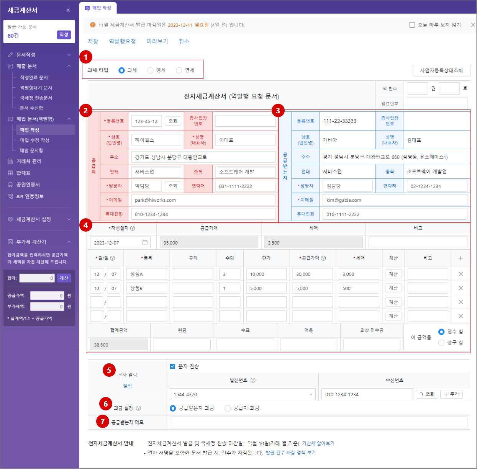
Task: Click the 매입 문서(역발행) document icon
Action: (10, 119)
